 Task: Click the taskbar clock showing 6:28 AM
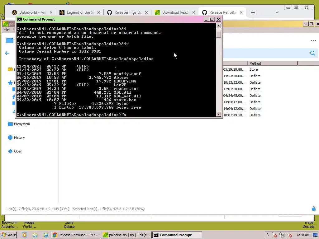pos(303,235)
